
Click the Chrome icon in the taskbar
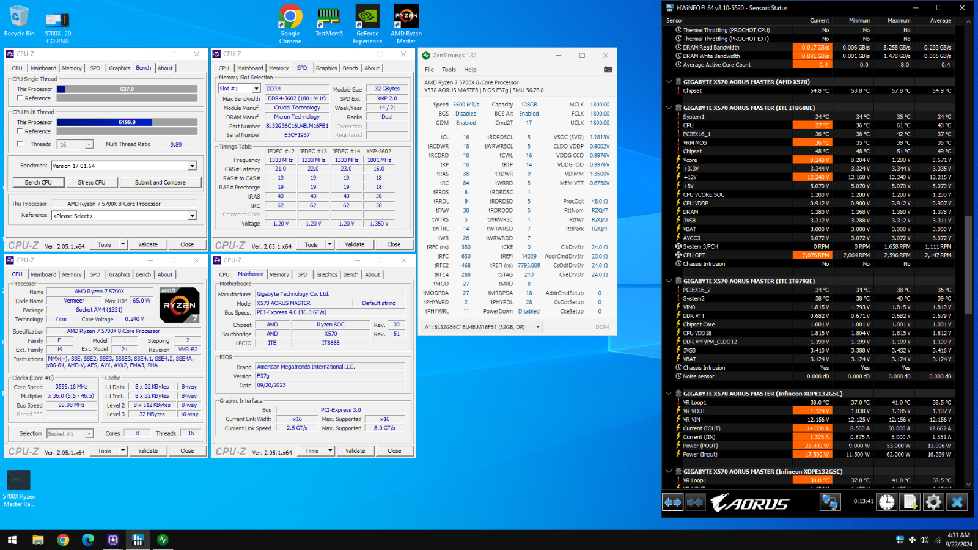tap(63, 540)
